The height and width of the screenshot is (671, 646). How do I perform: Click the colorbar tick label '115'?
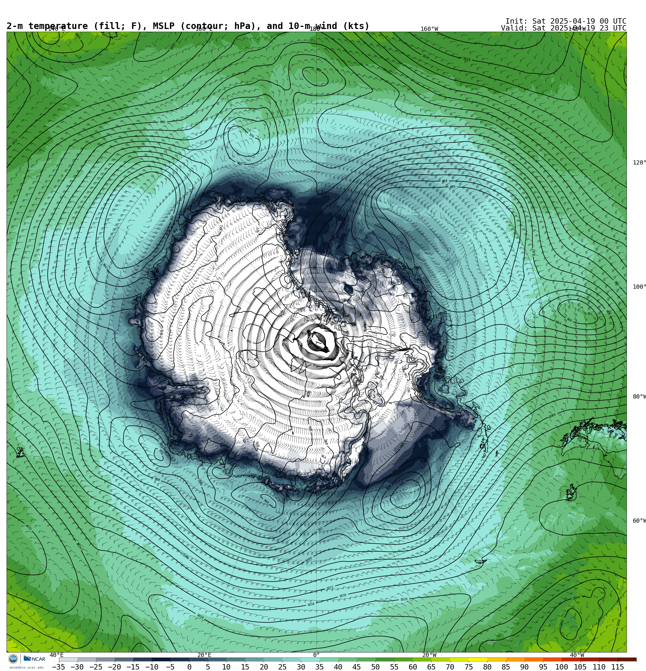tap(618, 667)
